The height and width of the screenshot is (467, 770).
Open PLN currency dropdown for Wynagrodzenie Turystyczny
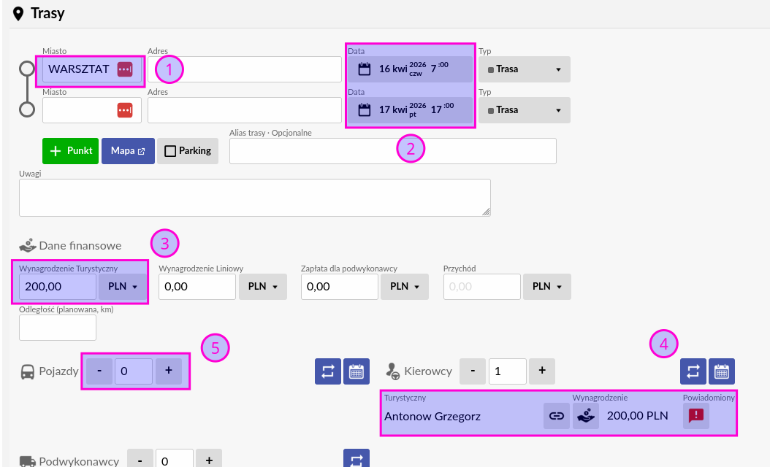(x=123, y=287)
